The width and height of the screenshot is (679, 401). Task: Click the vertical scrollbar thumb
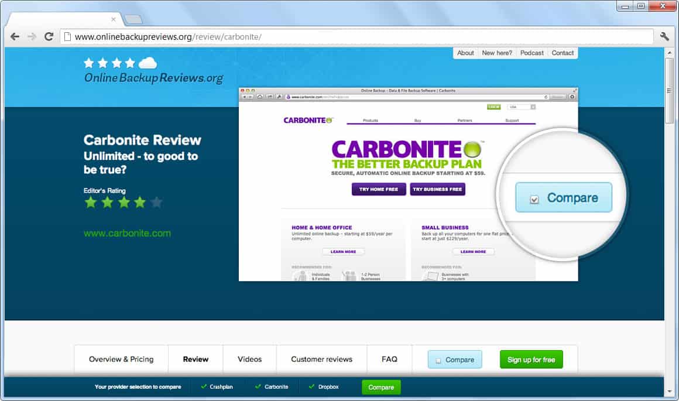pos(670,91)
